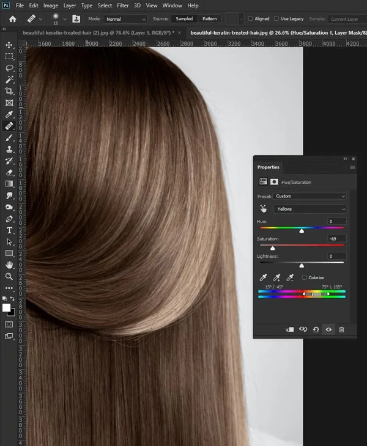Open the color range dropdown showing Yellows
367x446 pixels.
310,209
